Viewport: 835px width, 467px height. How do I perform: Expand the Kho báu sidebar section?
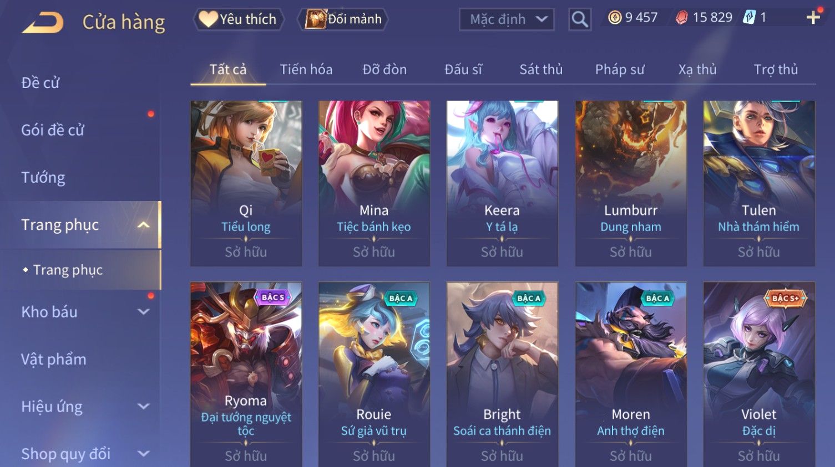(x=143, y=312)
